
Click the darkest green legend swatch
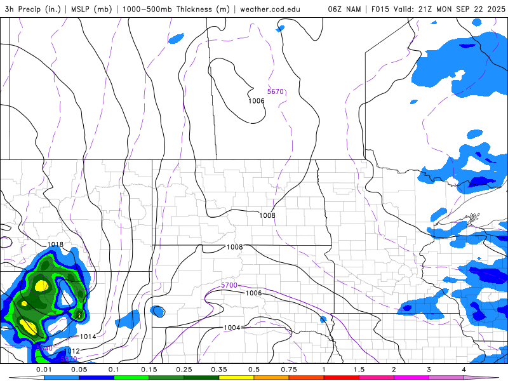pos(201,378)
